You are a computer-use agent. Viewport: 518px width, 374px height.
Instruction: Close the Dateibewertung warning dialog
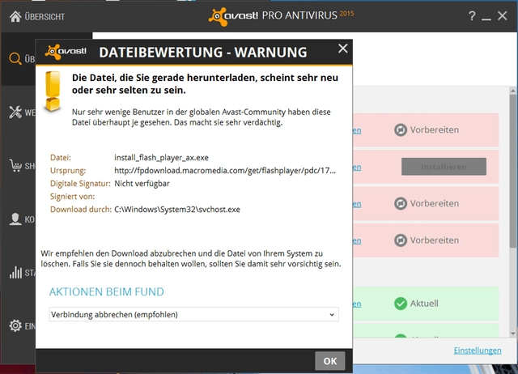tap(343, 49)
